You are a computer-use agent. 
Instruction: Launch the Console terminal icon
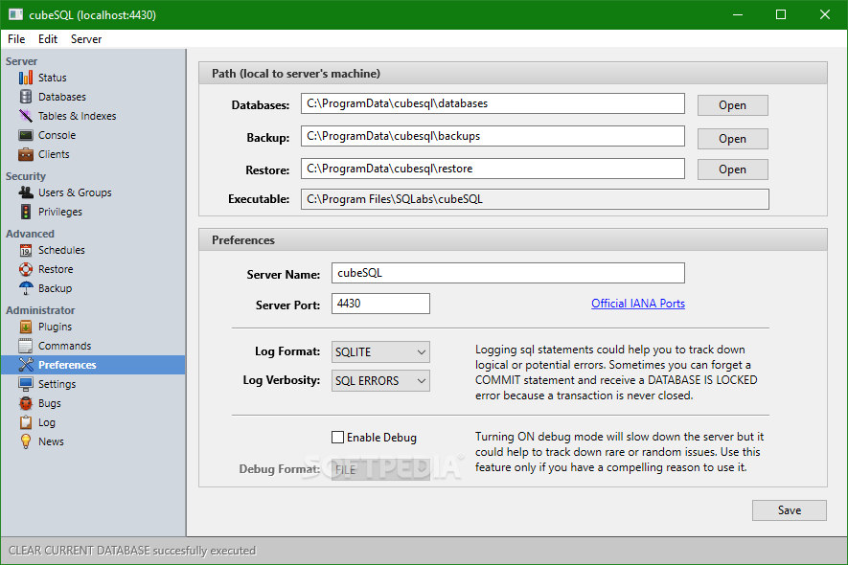pyautogui.click(x=26, y=135)
